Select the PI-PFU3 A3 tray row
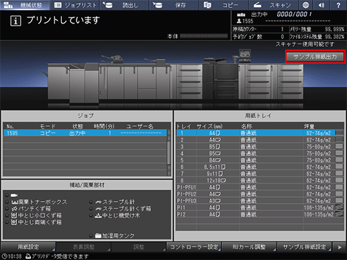Screen dimensions: 347x260 (260, 200)
